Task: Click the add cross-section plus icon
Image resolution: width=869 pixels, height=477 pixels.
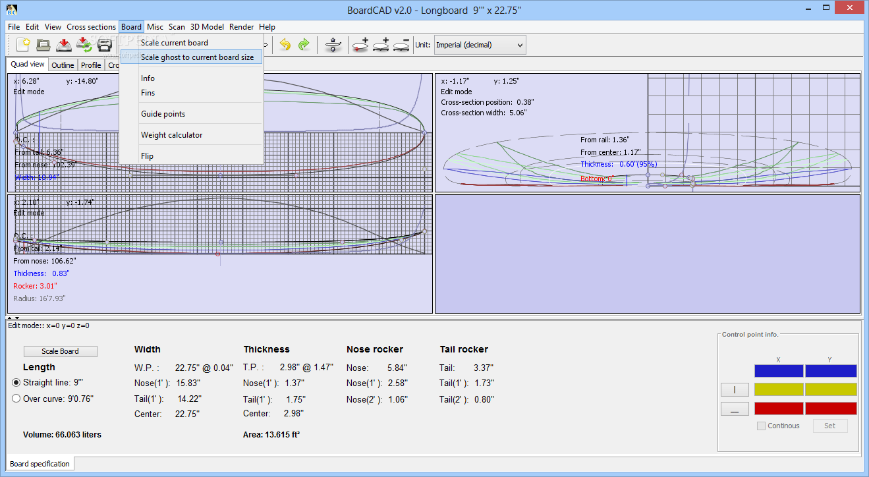Action: click(x=381, y=45)
